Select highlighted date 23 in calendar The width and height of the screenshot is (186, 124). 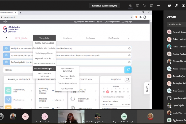click(x=108, y=92)
